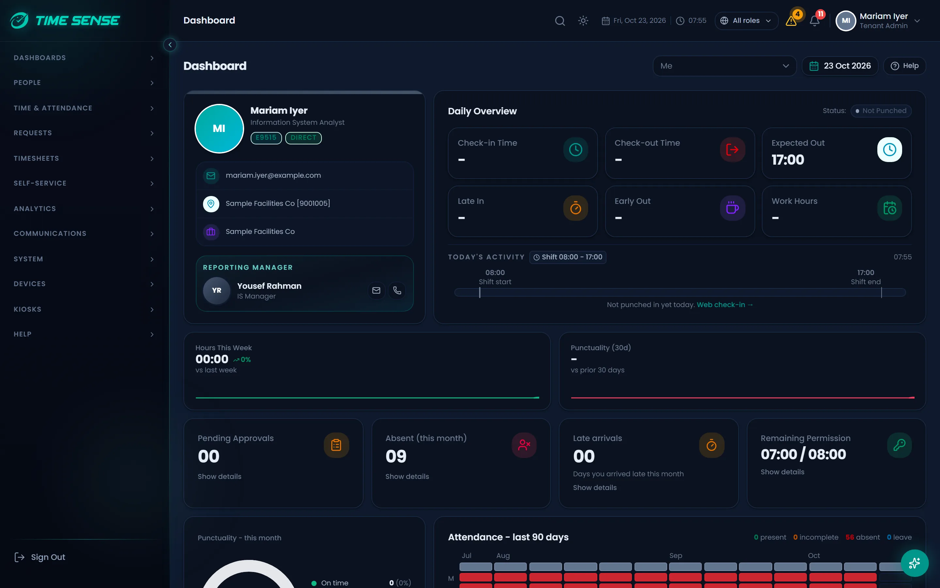The image size is (940, 588).
Task: Show details for Absent this month
Action: pyautogui.click(x=407, y=476)
